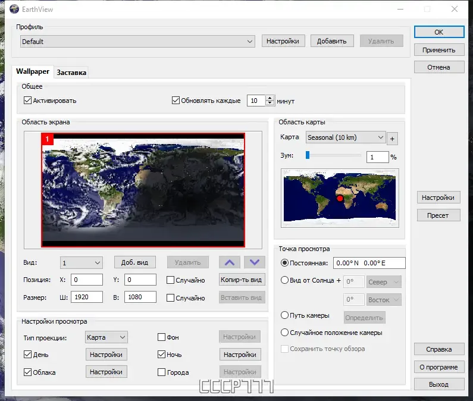Image resolution: width=473 pixels, height=401 pixels.
Task: Increase update interval with spinner up arrow
Action: (x=270, y=98)
